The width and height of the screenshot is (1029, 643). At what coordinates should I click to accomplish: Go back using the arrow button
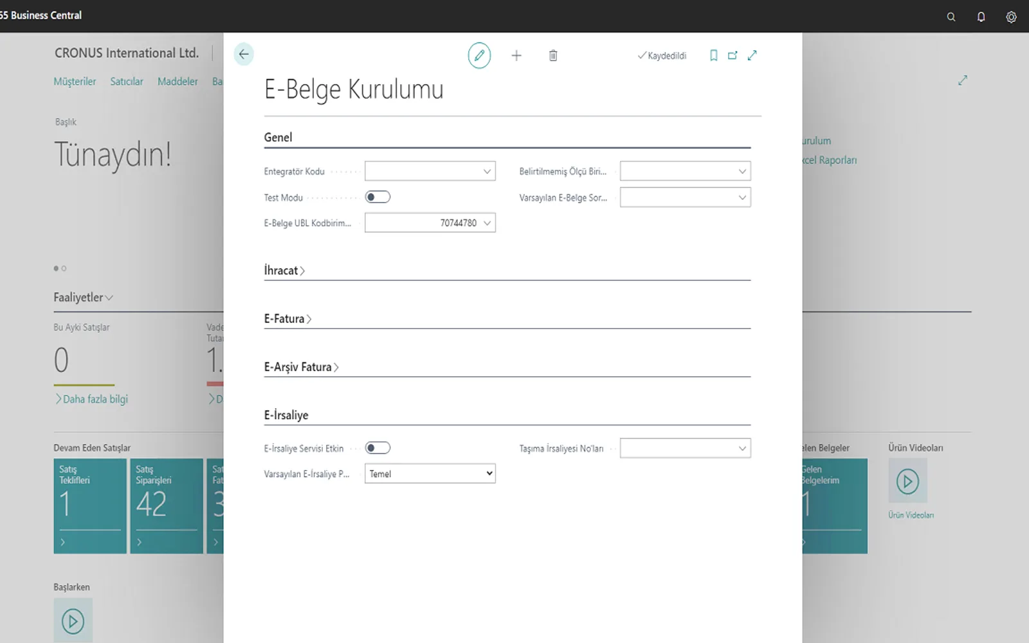click(x=244, y=55)
